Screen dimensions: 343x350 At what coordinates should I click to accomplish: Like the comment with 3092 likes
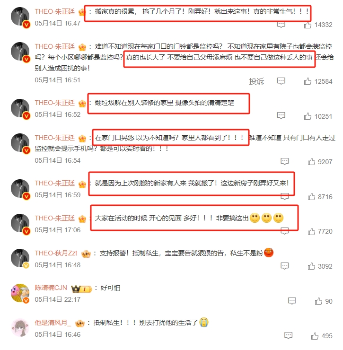(x=311, y=266)
